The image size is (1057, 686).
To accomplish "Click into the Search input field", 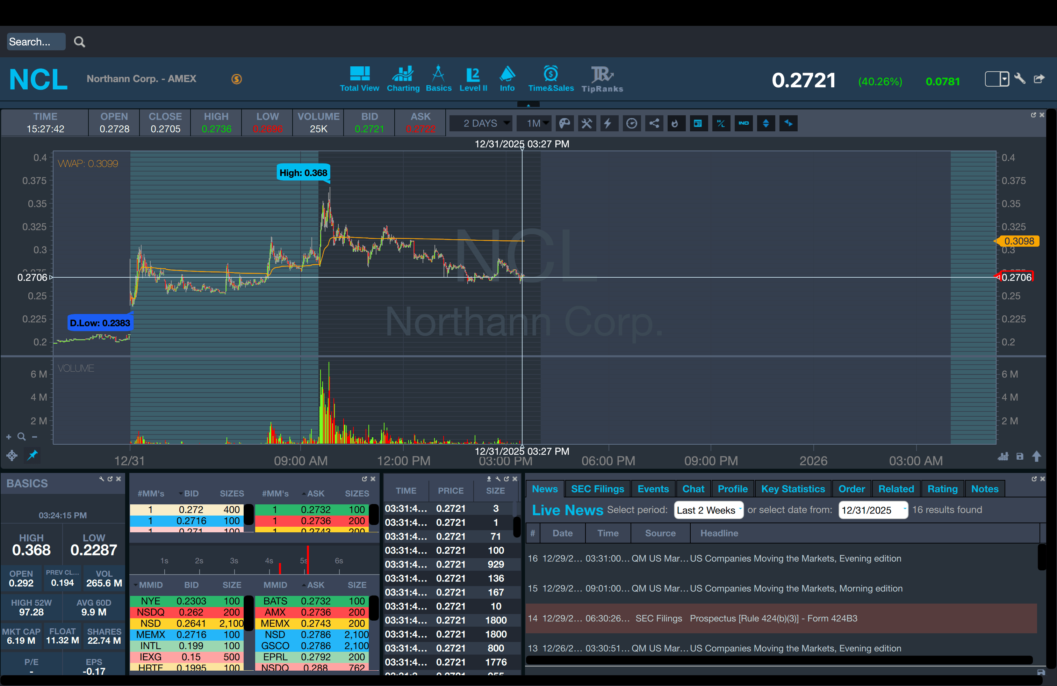I will point(36,42).
